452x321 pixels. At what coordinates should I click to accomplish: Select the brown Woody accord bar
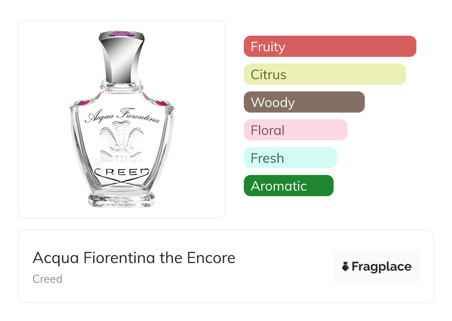click(304, 102)
